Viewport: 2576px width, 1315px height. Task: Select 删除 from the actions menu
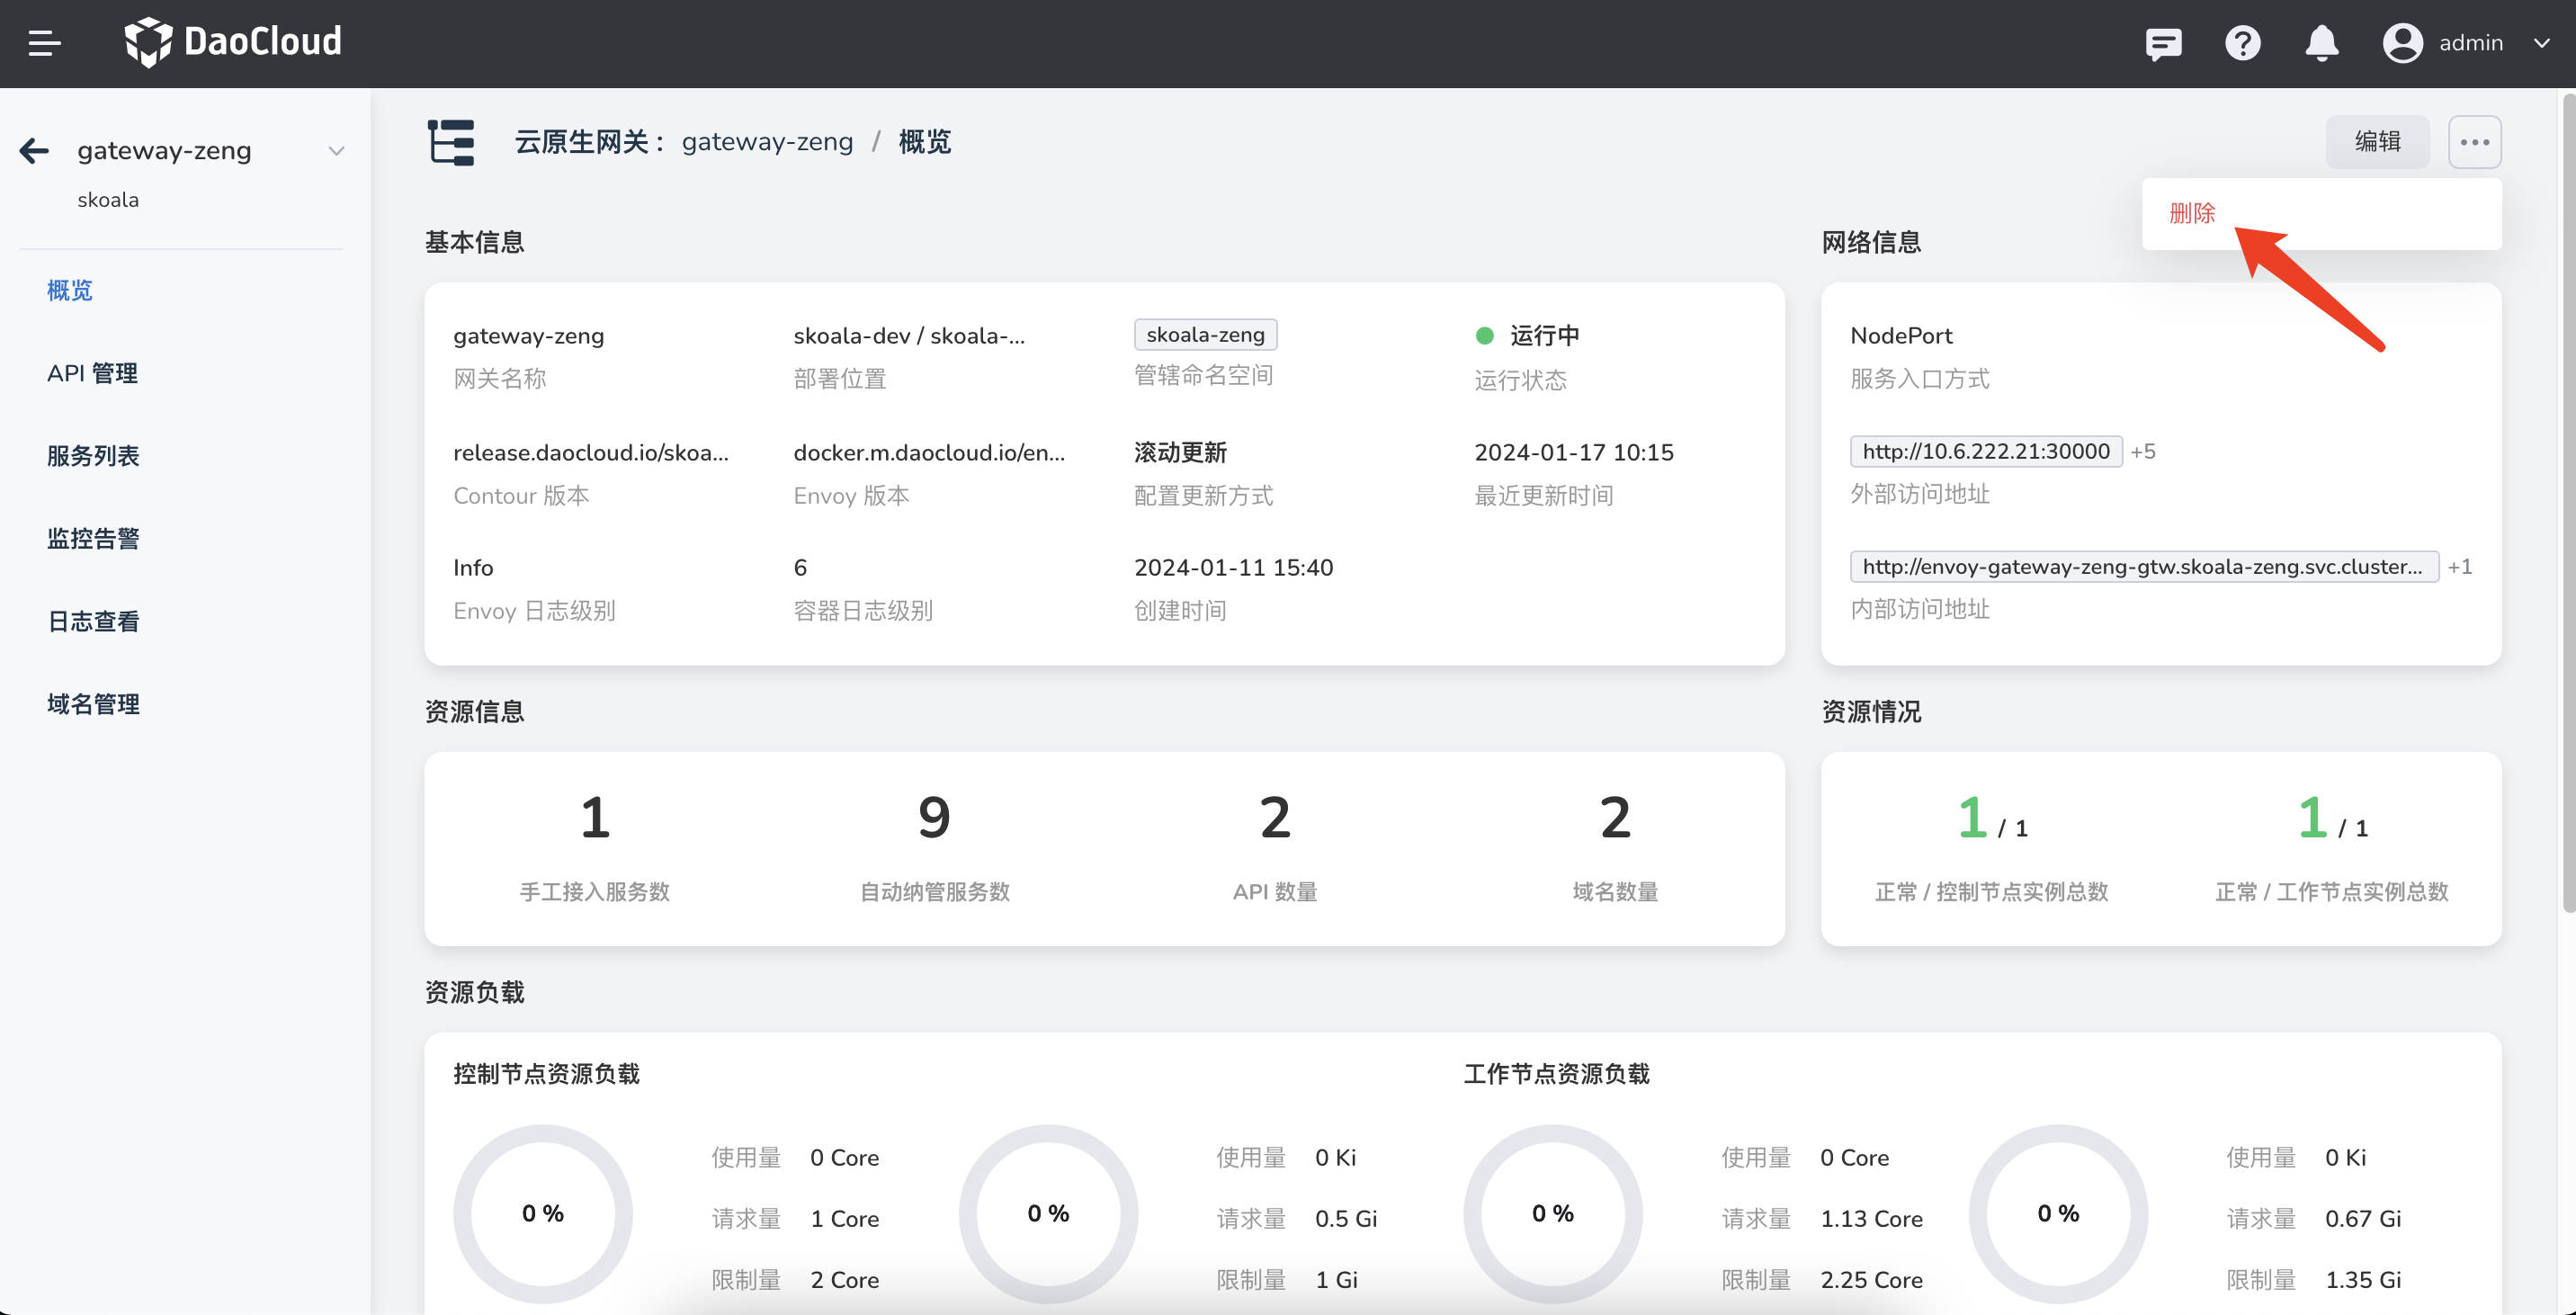(x=2192, y=213)
